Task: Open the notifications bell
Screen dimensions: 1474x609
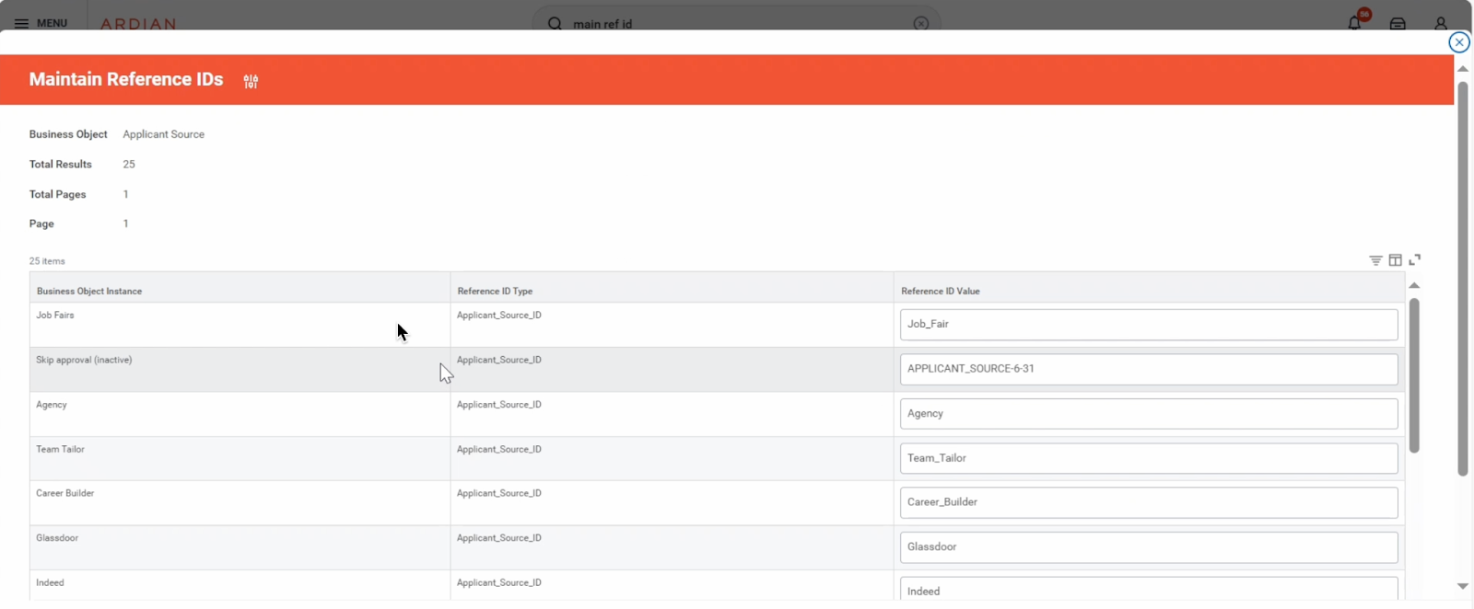Action: coord(1354,23)
